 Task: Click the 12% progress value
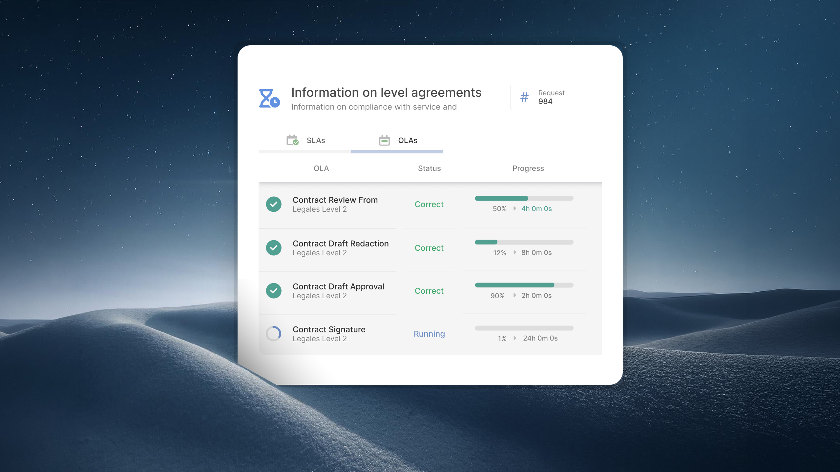(x=499, y=253)
